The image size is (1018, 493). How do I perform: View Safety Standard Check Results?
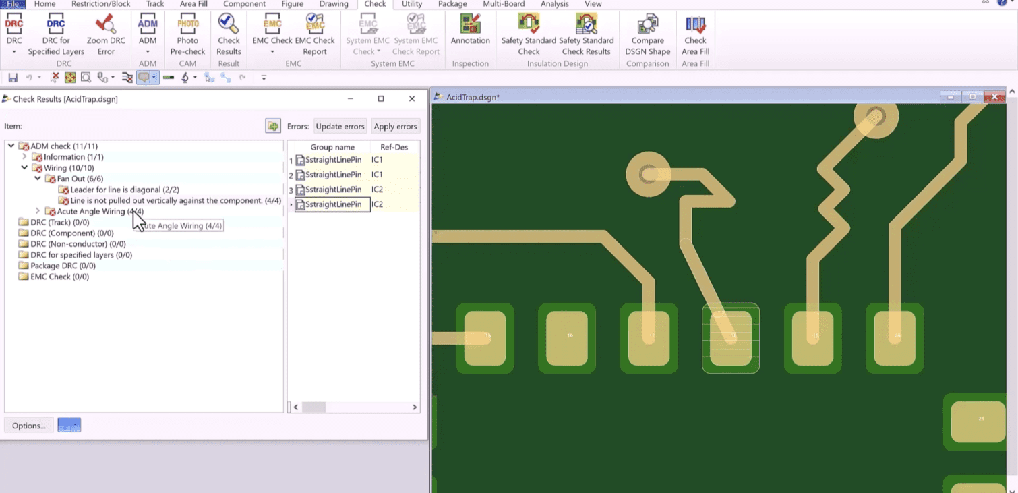click(x=586, y=35)
